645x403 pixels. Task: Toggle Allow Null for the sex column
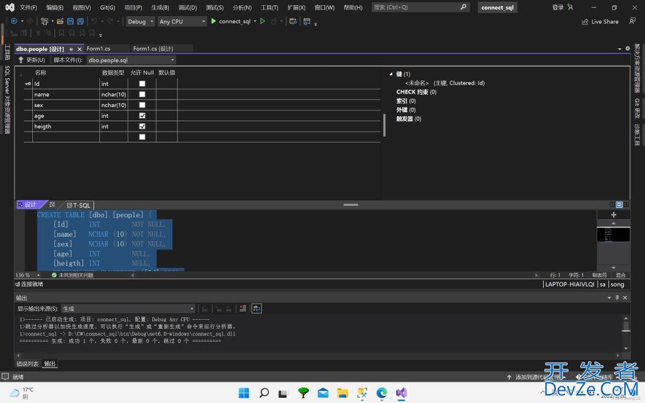coord(143,105)
